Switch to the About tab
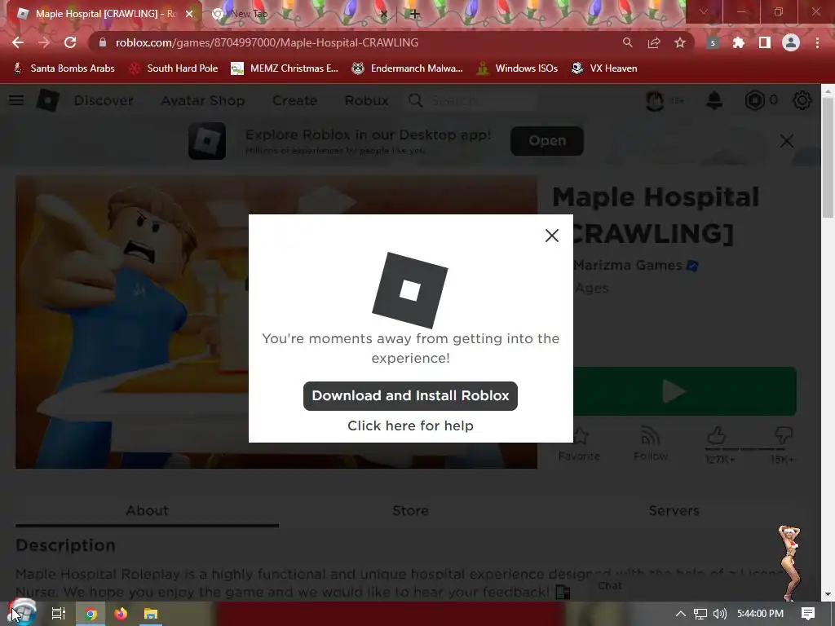The width and height of the screenshot is (835, 626). click(x=147, y=510)
